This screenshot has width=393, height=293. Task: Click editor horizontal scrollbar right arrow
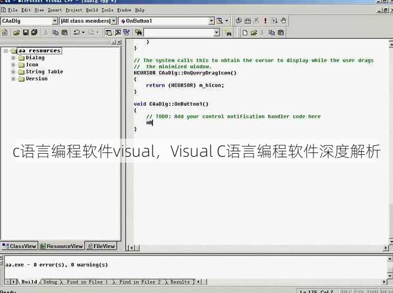pyautogui.click(x=386, y=248)
